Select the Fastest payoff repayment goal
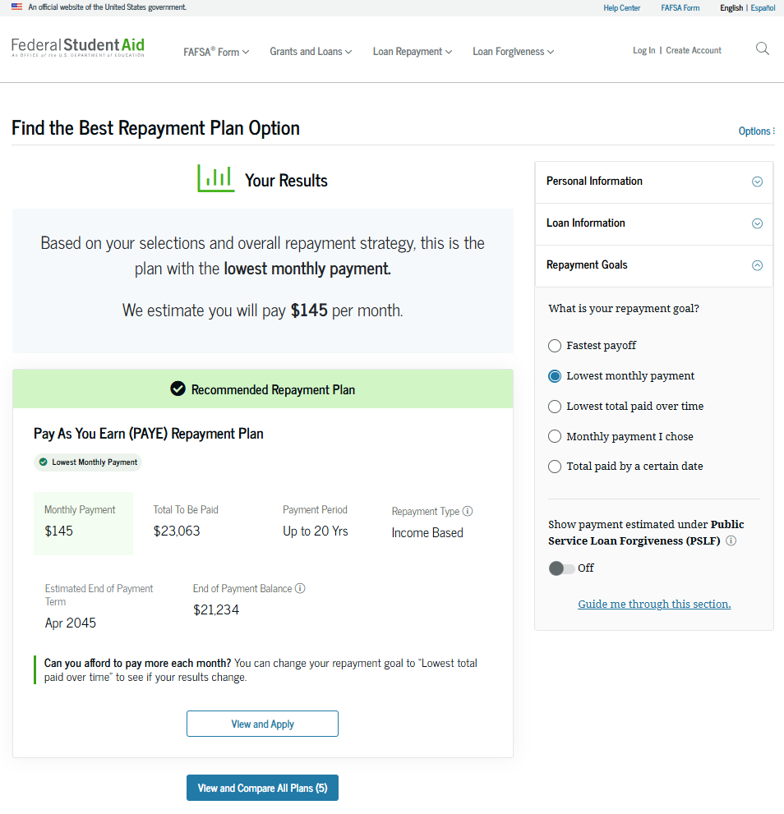 [555, 346]
